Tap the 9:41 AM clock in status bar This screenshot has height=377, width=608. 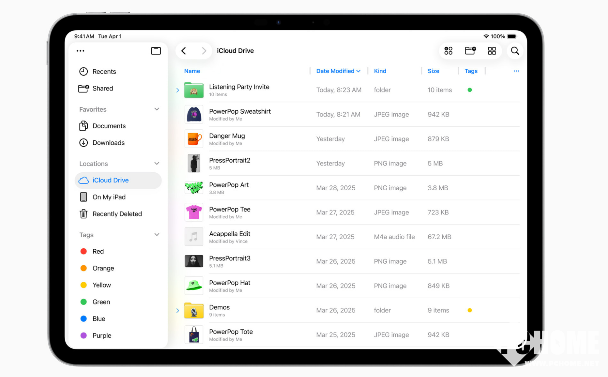coord(84,36)
